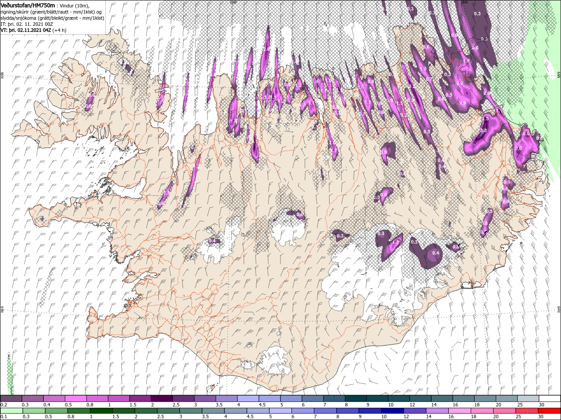Click the '0.1' label of the rain legend

(x=4, y=417)
